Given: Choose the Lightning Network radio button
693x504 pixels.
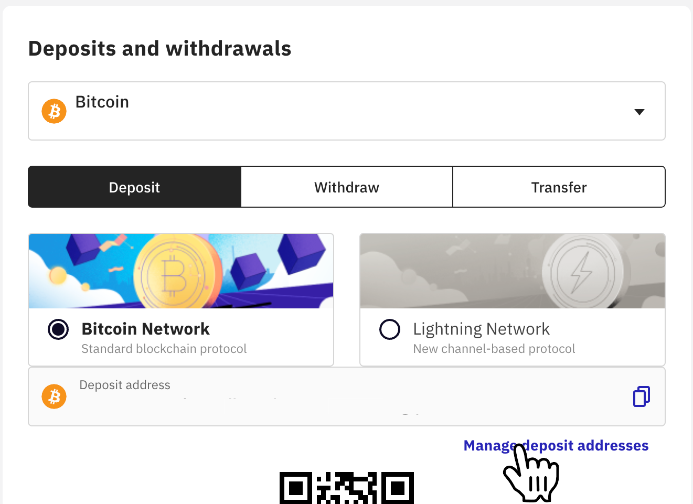Looking at the screenshot, I should 390,329.
